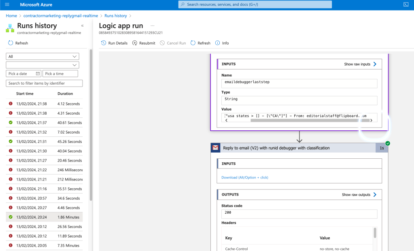Viewport: 414px width, 251px height.
Task: Refresh the Logic app run view
Action: click(200, 43)
